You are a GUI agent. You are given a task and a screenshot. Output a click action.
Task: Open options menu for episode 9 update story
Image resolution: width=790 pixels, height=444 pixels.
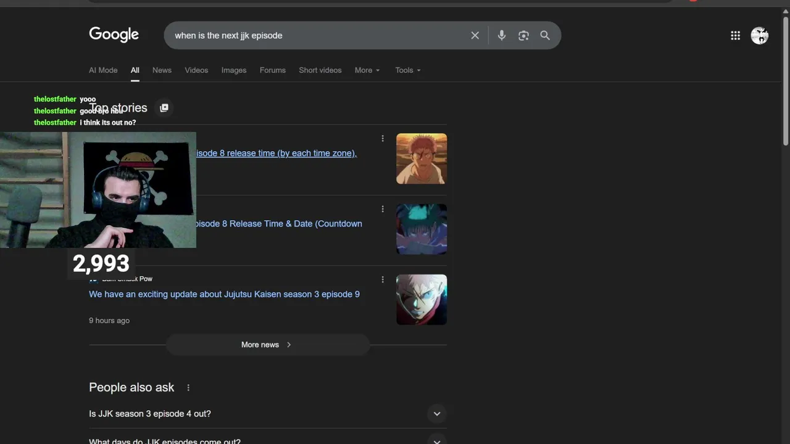point(383,279)
